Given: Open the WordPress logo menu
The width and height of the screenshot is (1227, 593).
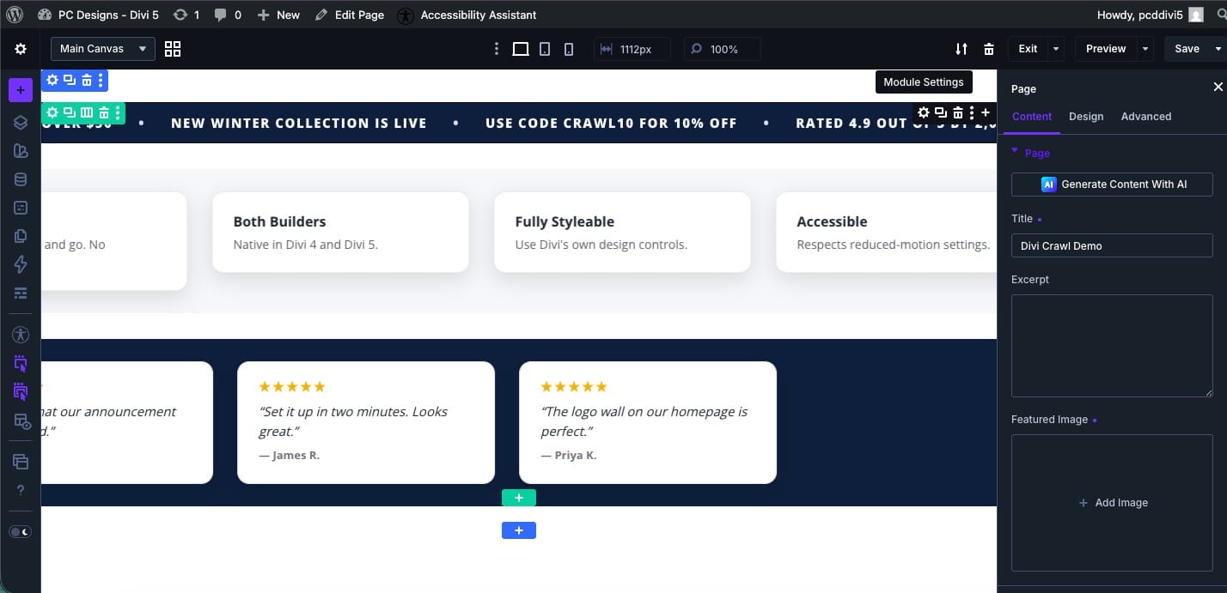Looking at the screenshot, I should (x=15, y=15).
